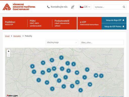Click the Pobočky breadcrumb text
Screen dimensions: 129x97
[28, 36]
